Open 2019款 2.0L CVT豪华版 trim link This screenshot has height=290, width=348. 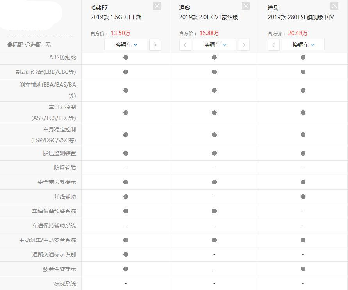(209, 17)
